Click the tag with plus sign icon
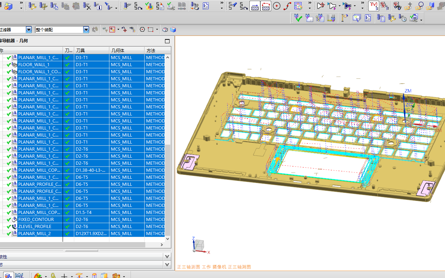This screenshot has width=445, height=278. click(408, 6)
